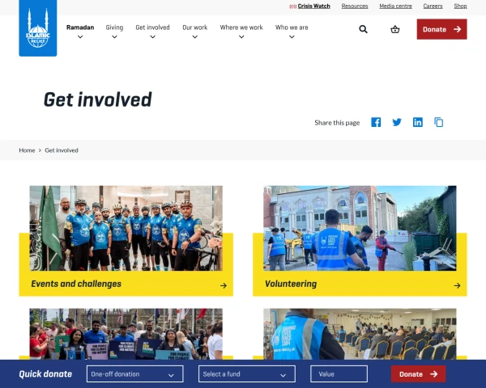Click the volunteers cleanup photo thumbnail
Image resolution: width=486 pixels, height=388 pixels.
[x=360, y=228]
